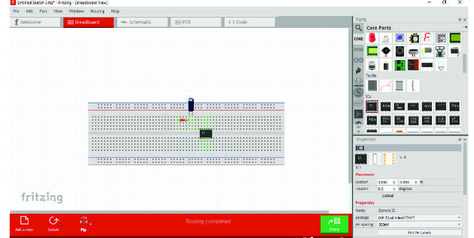Switch to the PCB tab
The width and height of the screenshot is (474, 238).
click(x=196, y=22)
